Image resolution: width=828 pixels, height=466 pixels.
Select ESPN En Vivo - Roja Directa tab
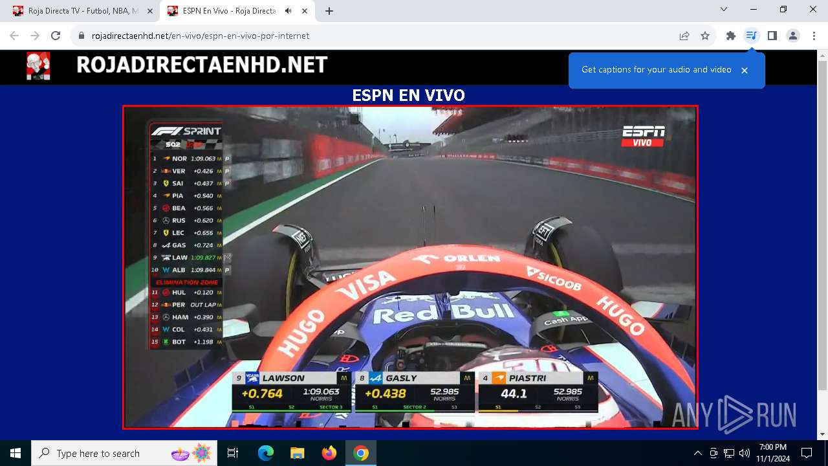[237, 11]
